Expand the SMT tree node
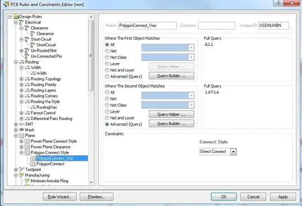 point(16,124)
